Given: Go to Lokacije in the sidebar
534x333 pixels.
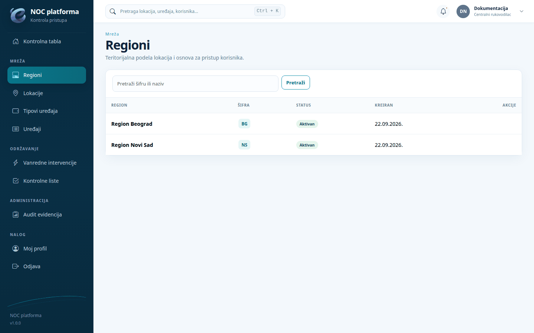Looking at the screenshot, I should [x=47, y=93].
